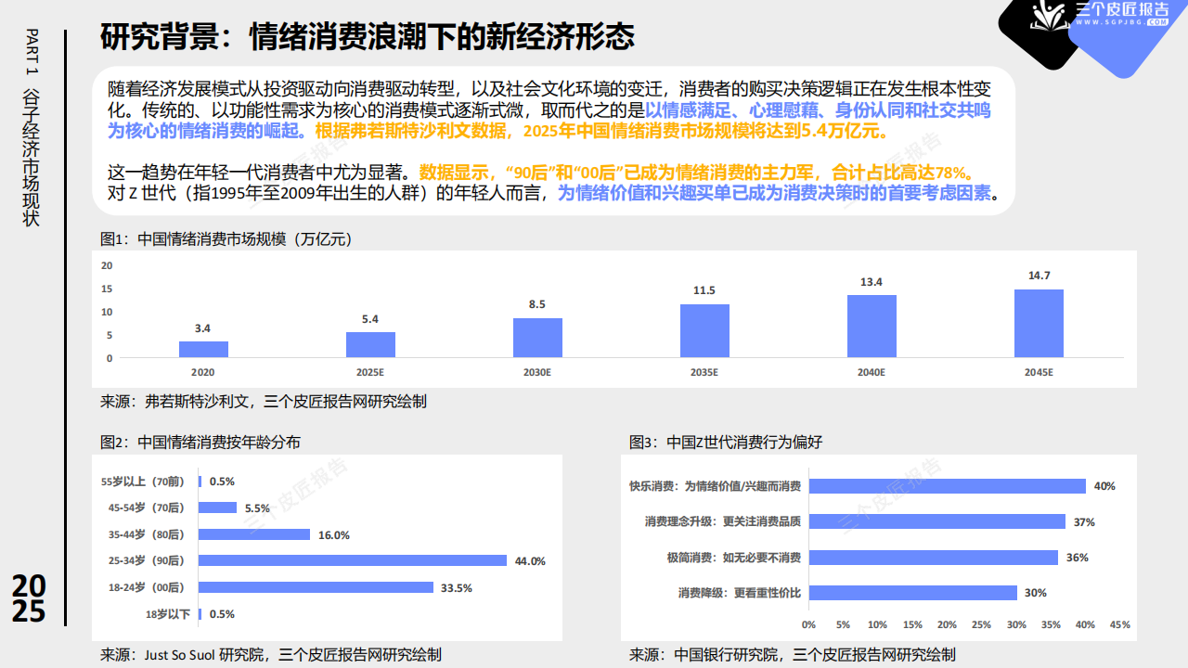Select the 2045E bar in 图1 chart
Image resolution: width=1188 pixels, height=668 pixels.
point(1040,322)
